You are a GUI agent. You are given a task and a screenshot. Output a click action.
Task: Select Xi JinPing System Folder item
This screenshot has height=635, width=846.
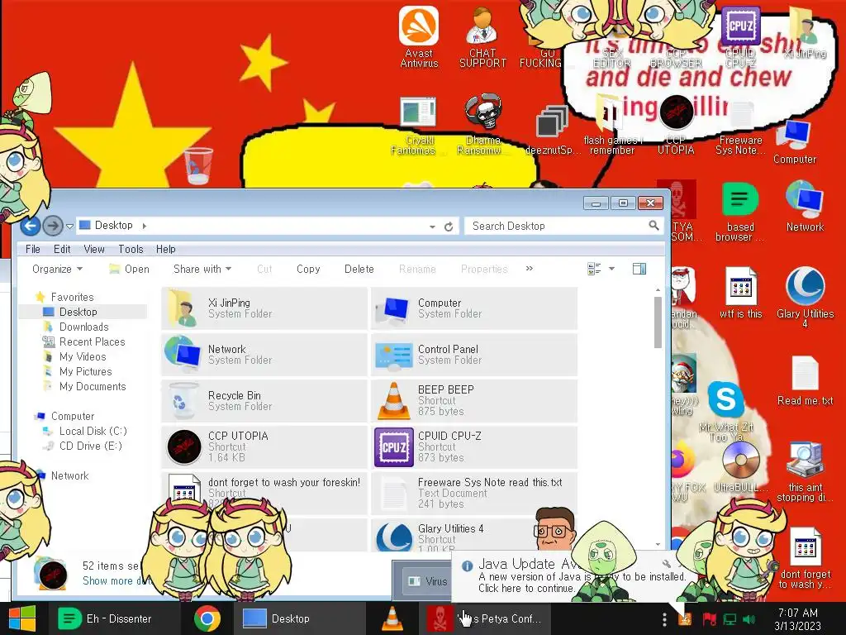point(264,308)
